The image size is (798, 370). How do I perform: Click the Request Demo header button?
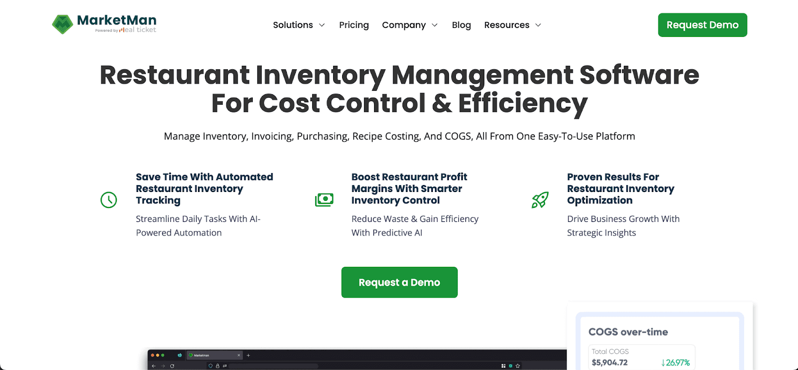(702, 25)
